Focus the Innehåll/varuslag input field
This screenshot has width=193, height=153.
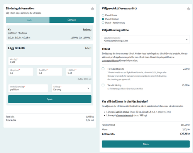click(x=28, y=88)
